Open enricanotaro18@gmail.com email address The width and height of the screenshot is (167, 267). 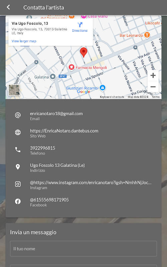point(56,113)
